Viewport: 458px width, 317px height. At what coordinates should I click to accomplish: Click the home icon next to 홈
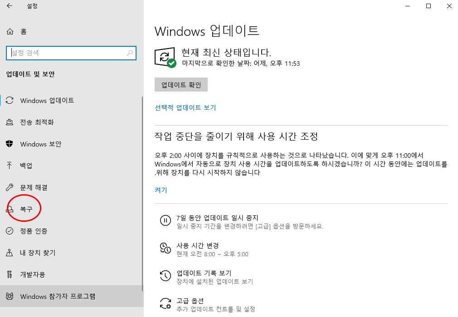click(10, 32)
